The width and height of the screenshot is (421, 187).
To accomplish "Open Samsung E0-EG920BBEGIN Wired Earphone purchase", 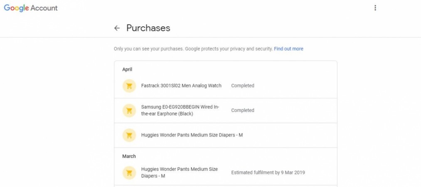I will pyautogui.click(x=226, y=111).
